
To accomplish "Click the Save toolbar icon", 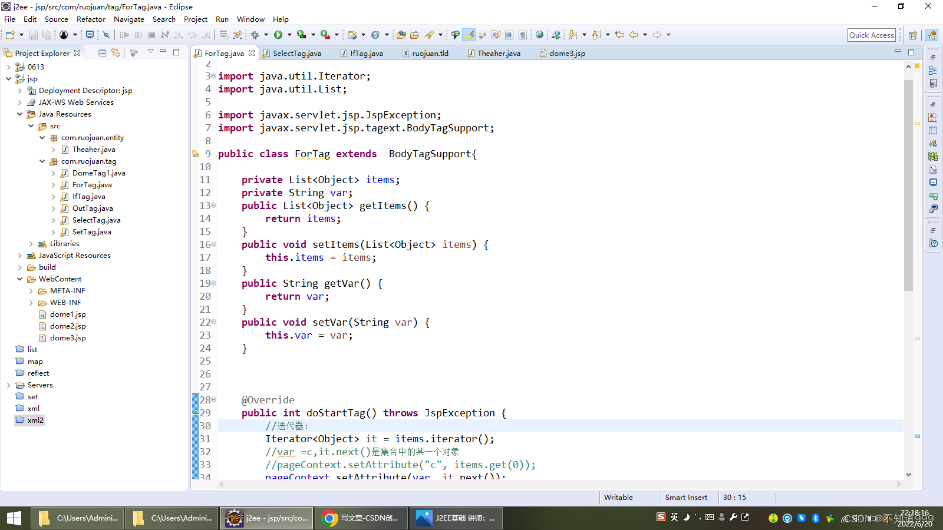I will 32,35.
